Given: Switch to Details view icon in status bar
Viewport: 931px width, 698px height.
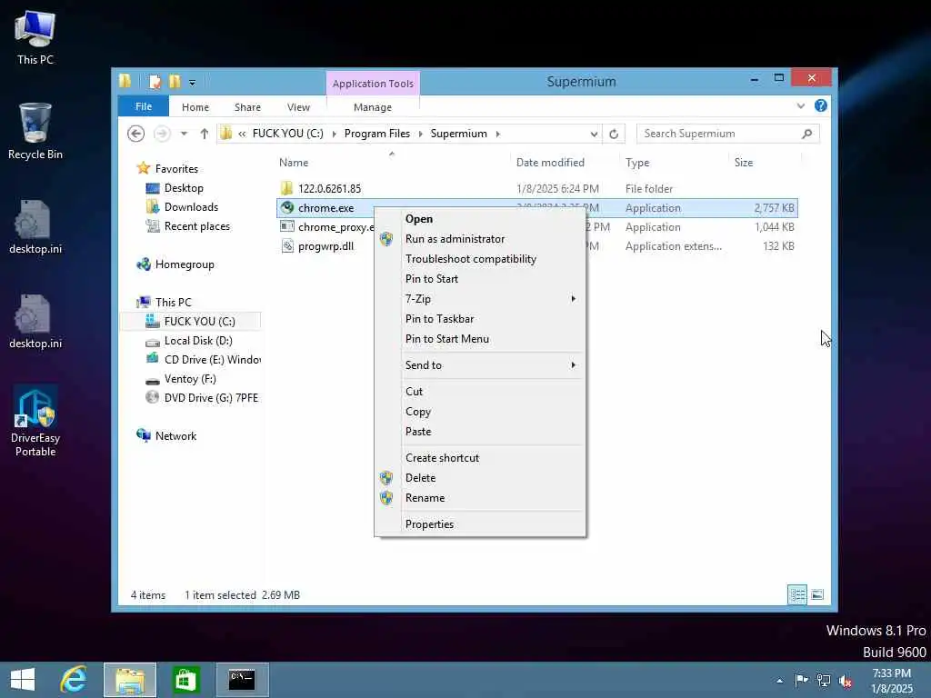Looking at the screenshot, I should point(797,594).
